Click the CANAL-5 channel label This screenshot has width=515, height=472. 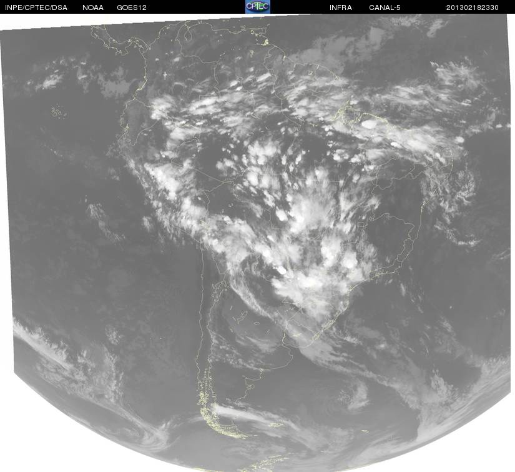[385, 8]
